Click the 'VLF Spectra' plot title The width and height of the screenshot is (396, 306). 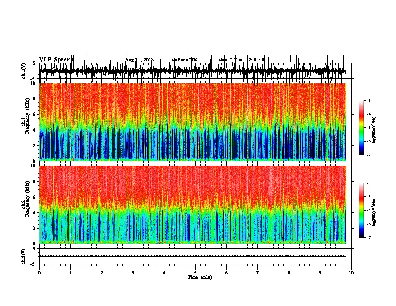[x=56, y=60]
